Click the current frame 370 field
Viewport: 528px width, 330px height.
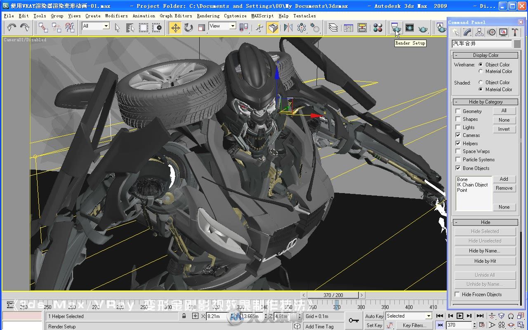point(459,325)
